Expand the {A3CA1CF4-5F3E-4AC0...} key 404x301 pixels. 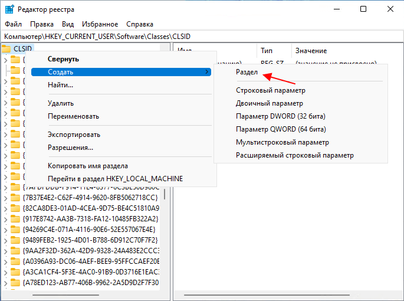click(5, 272)
